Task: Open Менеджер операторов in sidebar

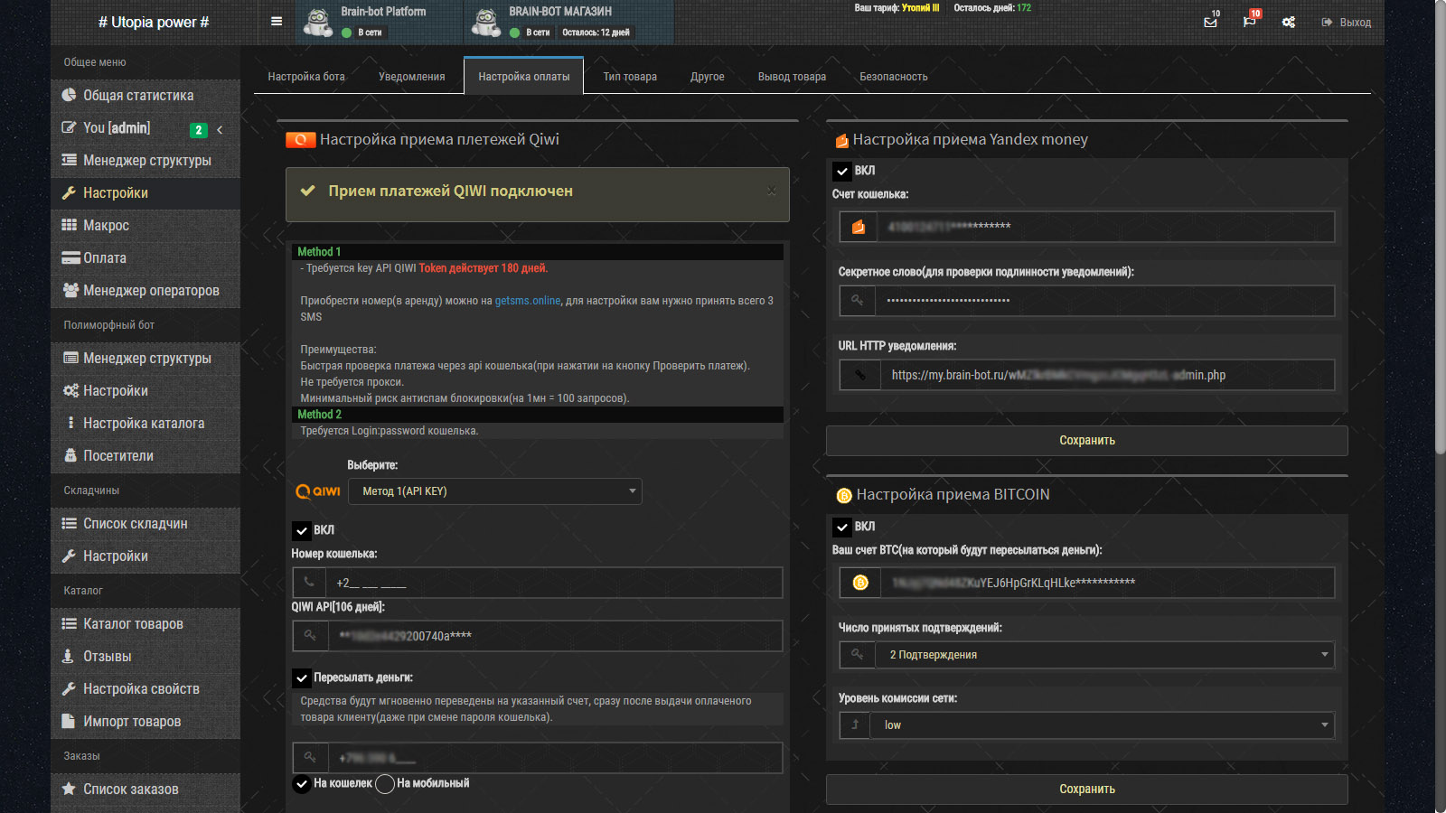Action: pyautogui.click(x=146, y=290)
